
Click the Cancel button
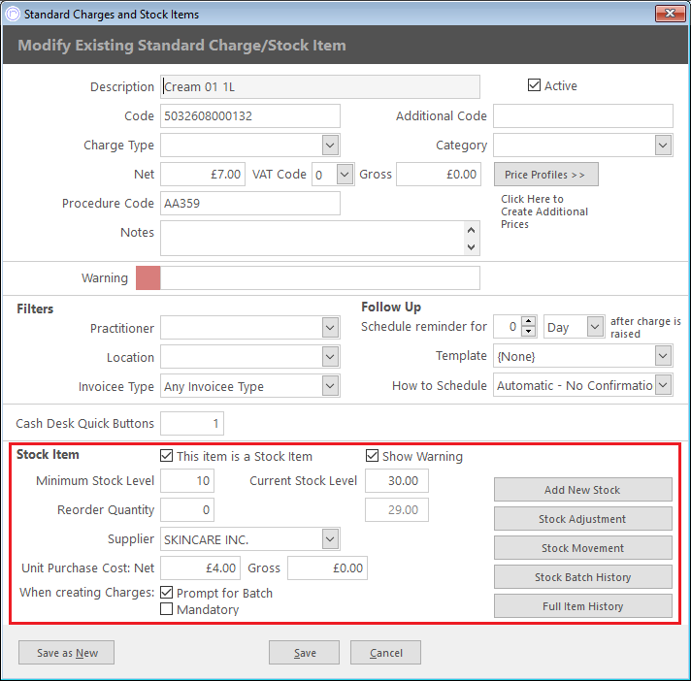click(385, 652)
